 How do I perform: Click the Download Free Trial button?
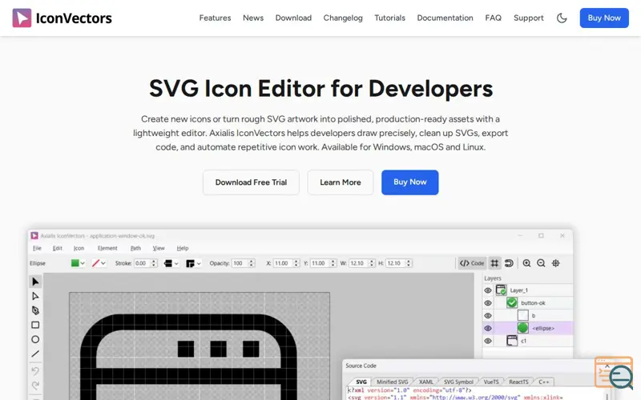(x=251, y=182)
